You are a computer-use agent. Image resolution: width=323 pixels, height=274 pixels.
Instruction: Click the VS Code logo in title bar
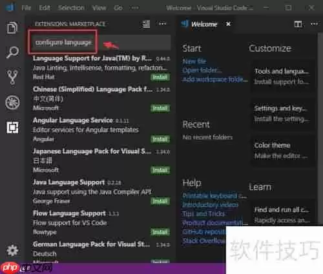[x=10, y=8]
